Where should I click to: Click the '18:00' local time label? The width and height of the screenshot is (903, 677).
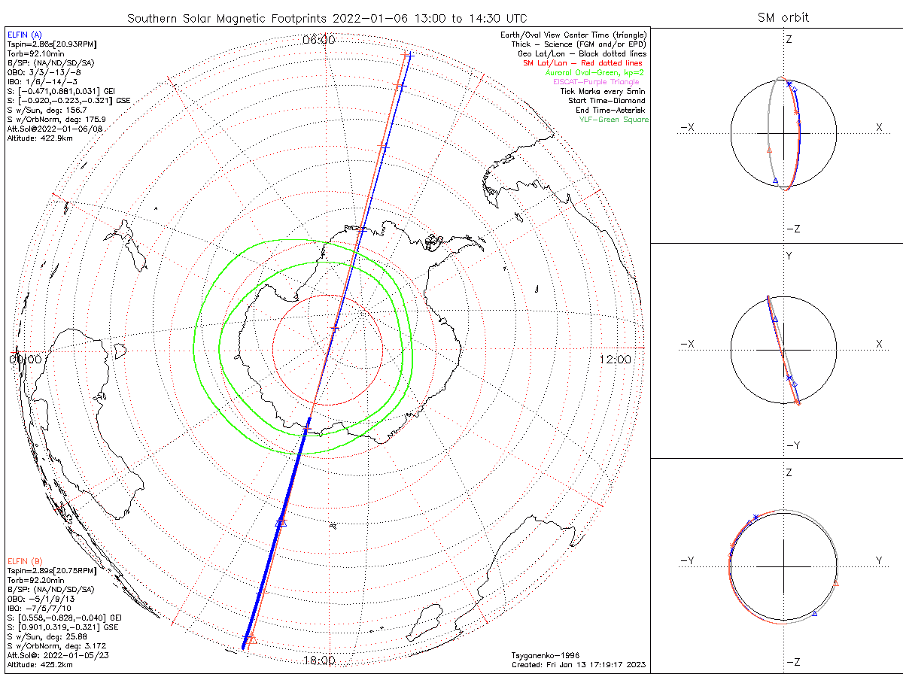(x=319, y=660)
